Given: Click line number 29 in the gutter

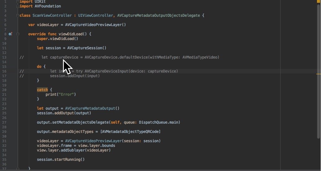Looking at the screenshot, I should pyautogui.click(x=4, y=132).
